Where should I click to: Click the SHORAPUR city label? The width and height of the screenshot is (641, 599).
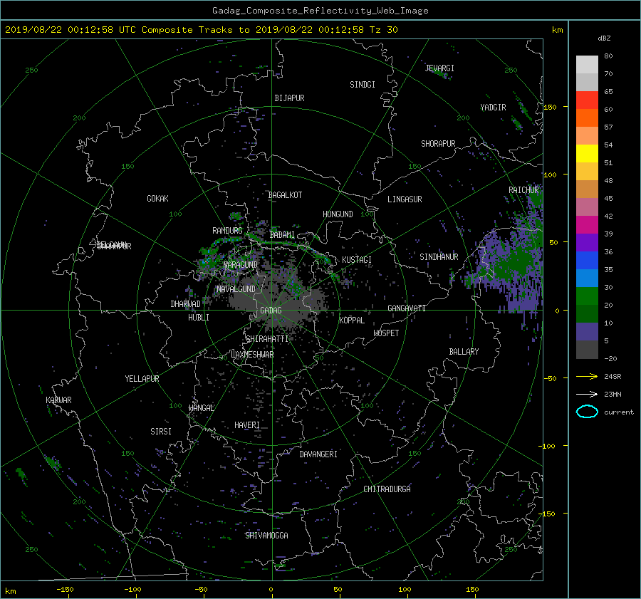click(x=438, y=143)
